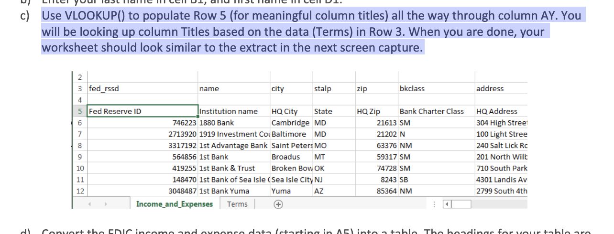
Task: Select cell with zip 85364
Action: (376, 191)
